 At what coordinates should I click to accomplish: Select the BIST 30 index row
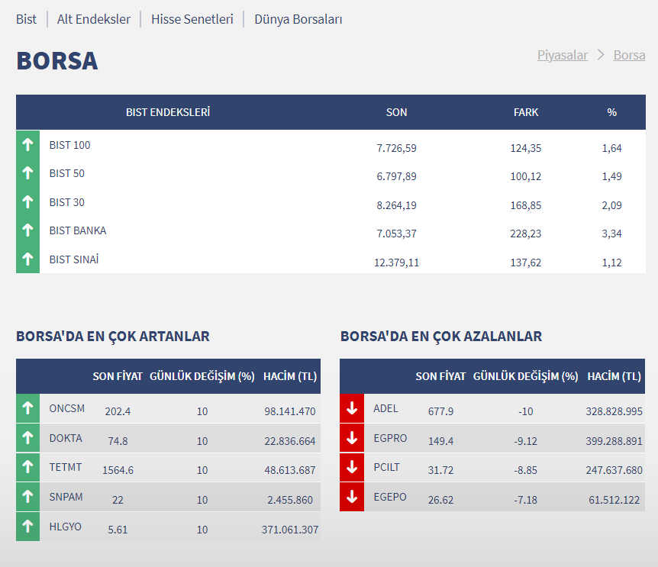click(67, 202)
